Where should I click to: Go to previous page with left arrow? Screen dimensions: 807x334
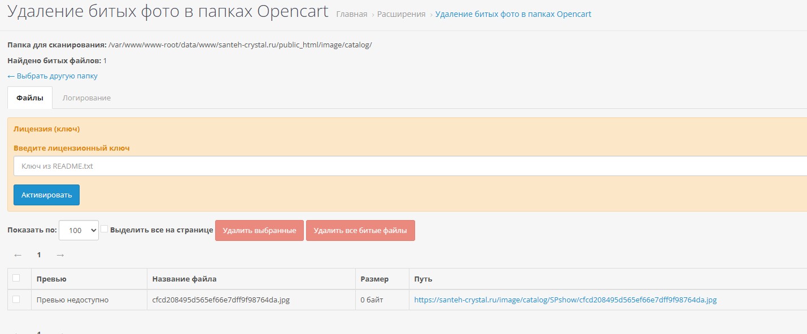tap(18, 255)
